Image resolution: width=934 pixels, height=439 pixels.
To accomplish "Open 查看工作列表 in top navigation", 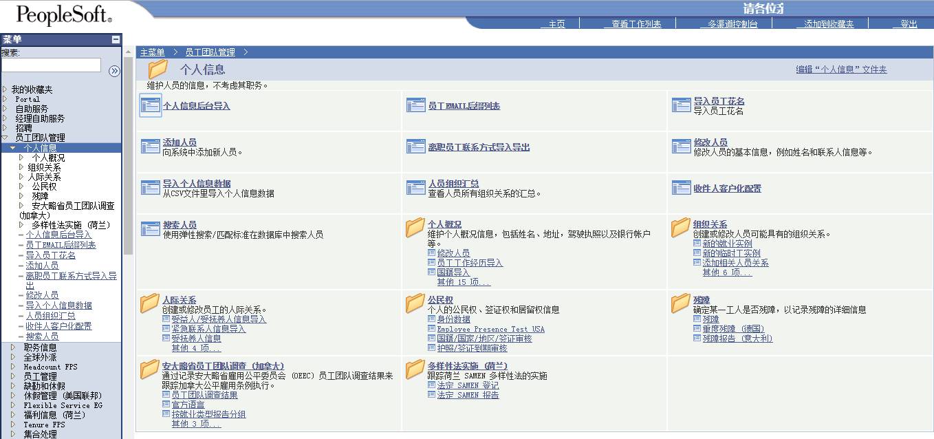I will pos(636,24).
